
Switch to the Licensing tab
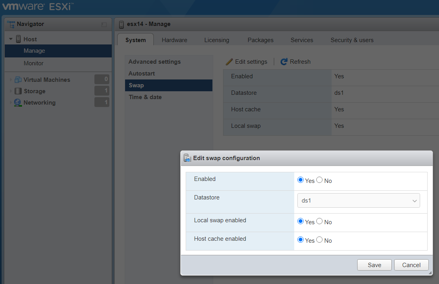tap(217, 40)
